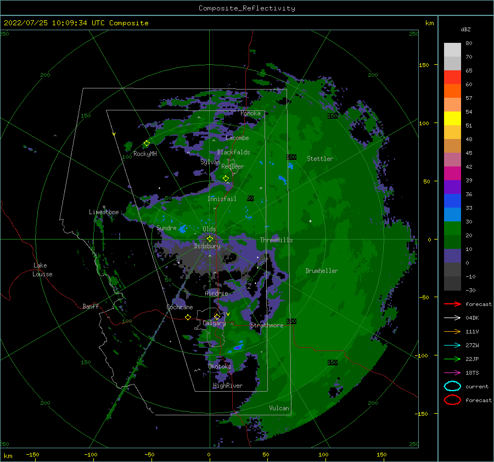Click the Sylvan label
494x462 pixels.
pos(210,162)
